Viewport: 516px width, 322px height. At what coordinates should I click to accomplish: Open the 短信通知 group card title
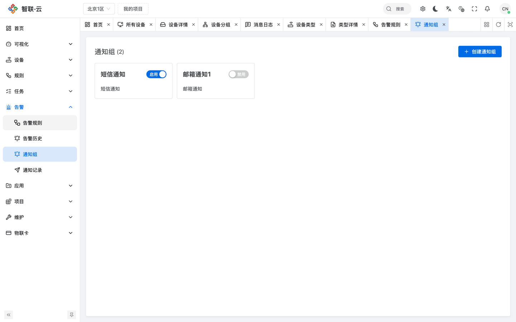[x=113, y=74]
